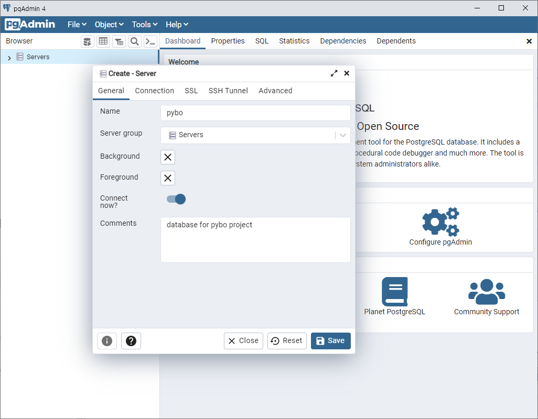Click the Filtered Rows toolbar icon
Viewport: 538px width, 419px height.
[119, 41]
